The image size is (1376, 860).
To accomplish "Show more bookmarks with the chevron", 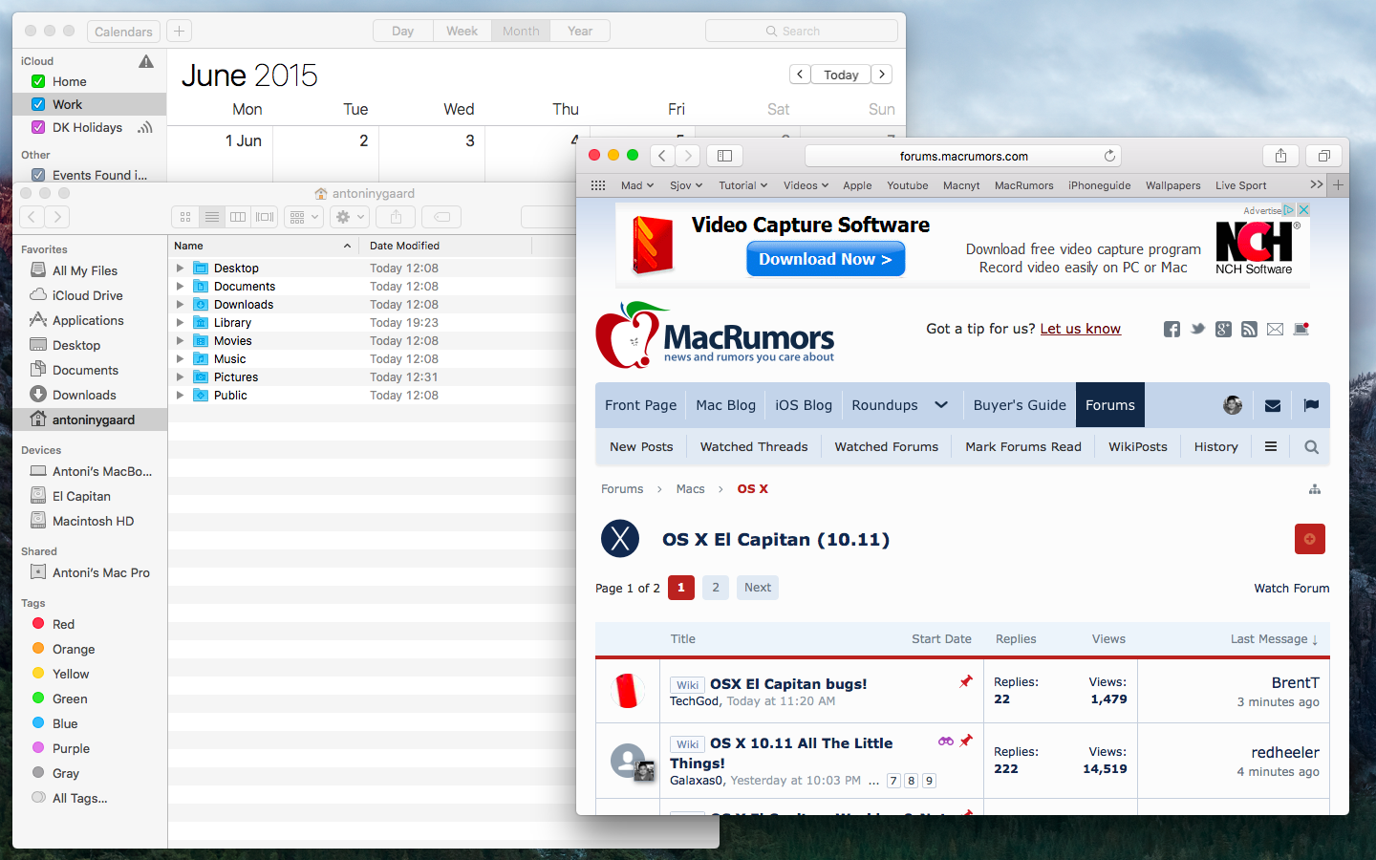I will 1317,184.
